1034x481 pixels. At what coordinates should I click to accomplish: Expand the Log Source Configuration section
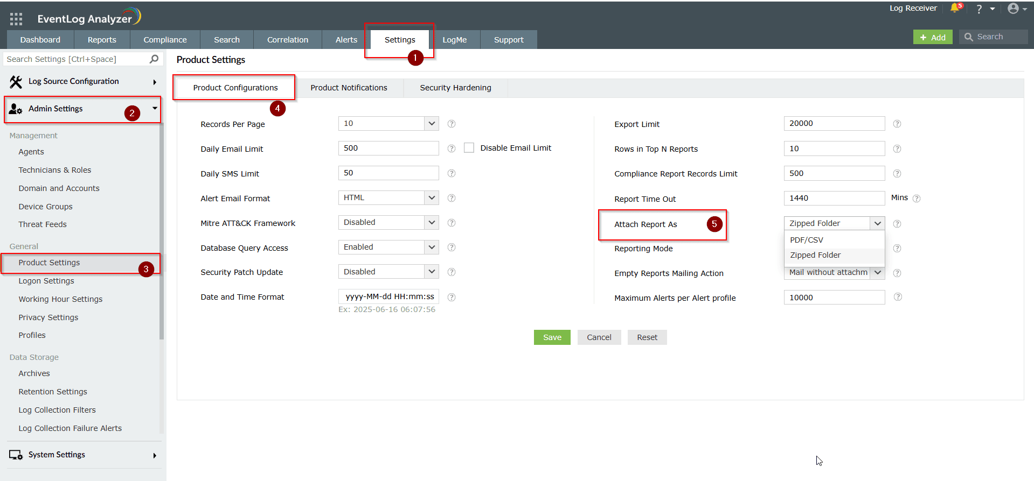(x=155, y=82)
